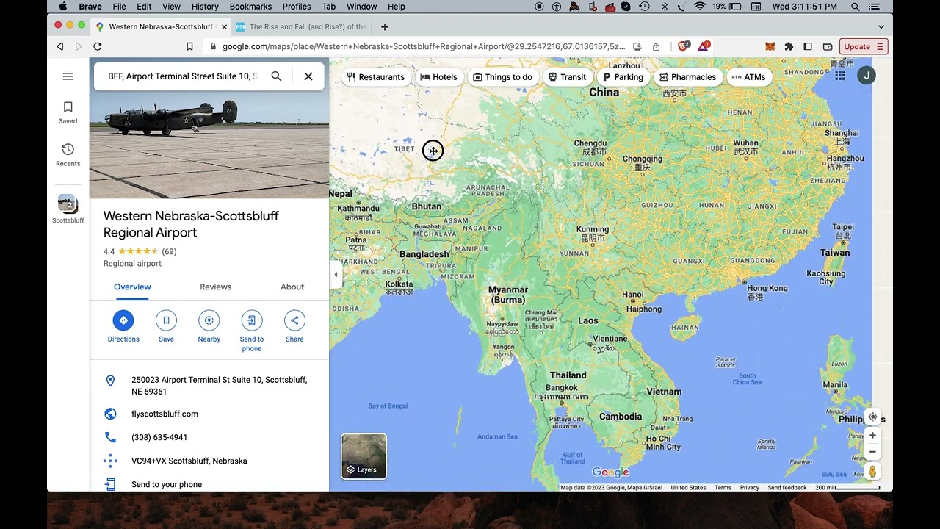Viewport: 940px width, 529px height.
Task: Save the airport to a list
Action: 166,326
